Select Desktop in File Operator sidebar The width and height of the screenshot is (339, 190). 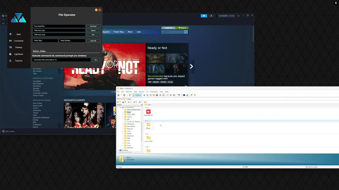[x=18, y=47]
